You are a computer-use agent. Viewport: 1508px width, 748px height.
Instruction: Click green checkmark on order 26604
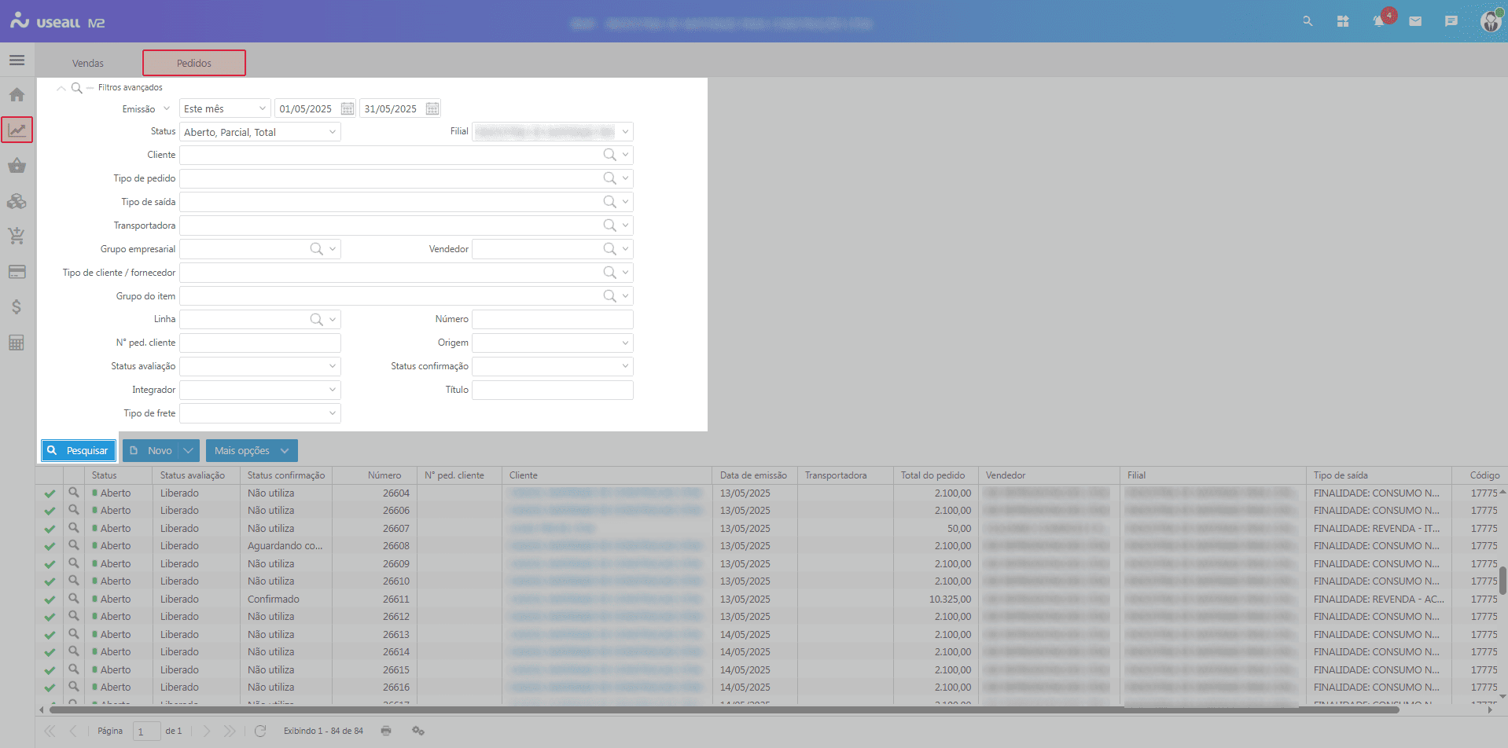50,493
